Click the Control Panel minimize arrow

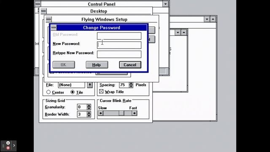coord(165,4)
